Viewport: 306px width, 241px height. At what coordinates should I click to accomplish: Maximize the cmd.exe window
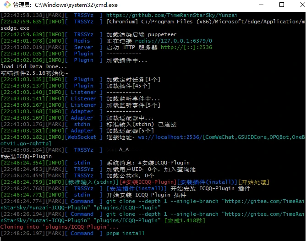pyautogui.click(x=282, y=5)
